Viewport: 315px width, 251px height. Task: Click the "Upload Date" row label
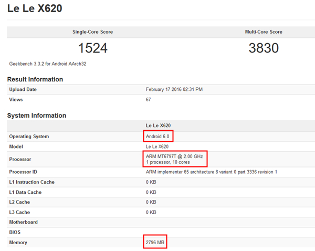23,89
